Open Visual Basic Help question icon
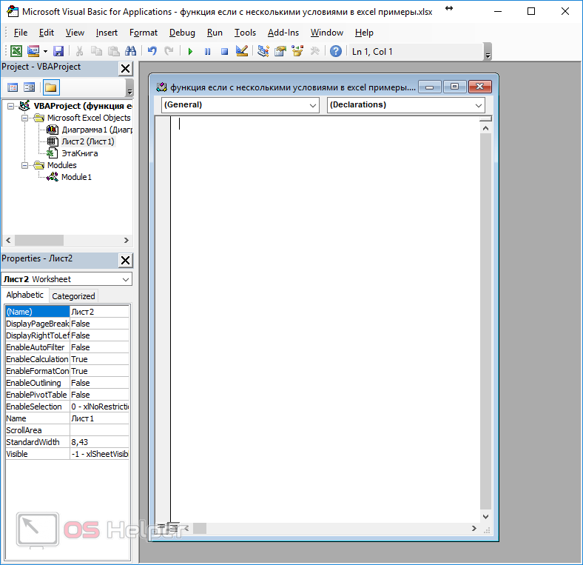 [x=336, y=51]
